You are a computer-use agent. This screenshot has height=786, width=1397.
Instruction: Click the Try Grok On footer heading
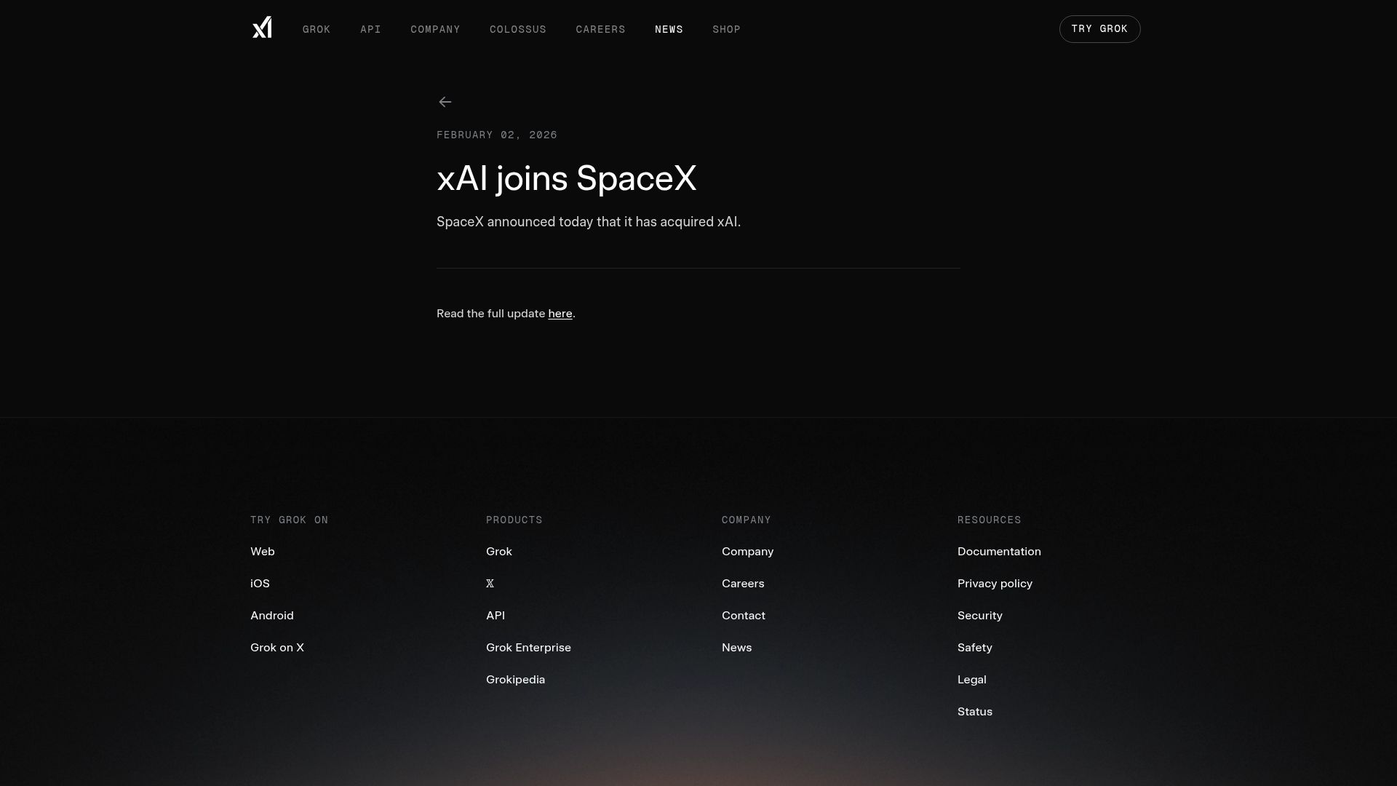(x=289, y=520)
